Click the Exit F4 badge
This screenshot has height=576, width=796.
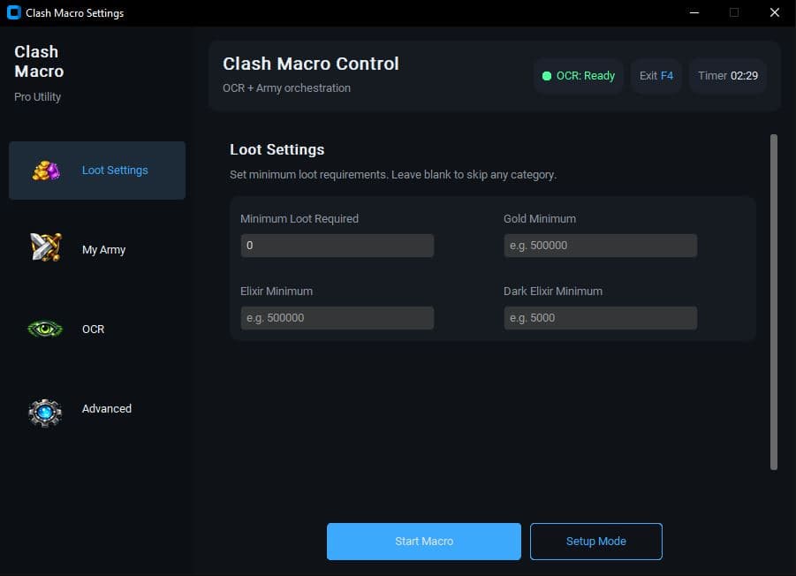(656, 75)
